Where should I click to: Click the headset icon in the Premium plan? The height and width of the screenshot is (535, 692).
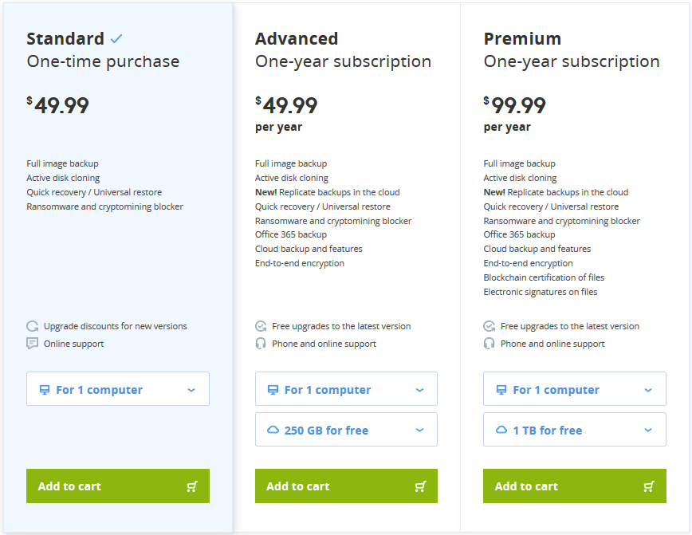point(489,344)
